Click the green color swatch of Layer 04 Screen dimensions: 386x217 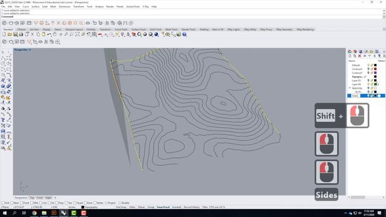click(x=375, y=84)
